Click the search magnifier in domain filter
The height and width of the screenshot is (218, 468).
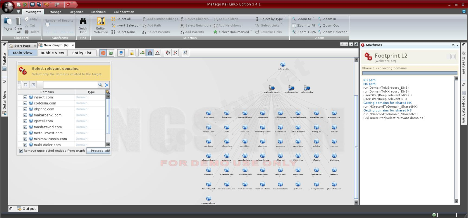tap(100, 85)
